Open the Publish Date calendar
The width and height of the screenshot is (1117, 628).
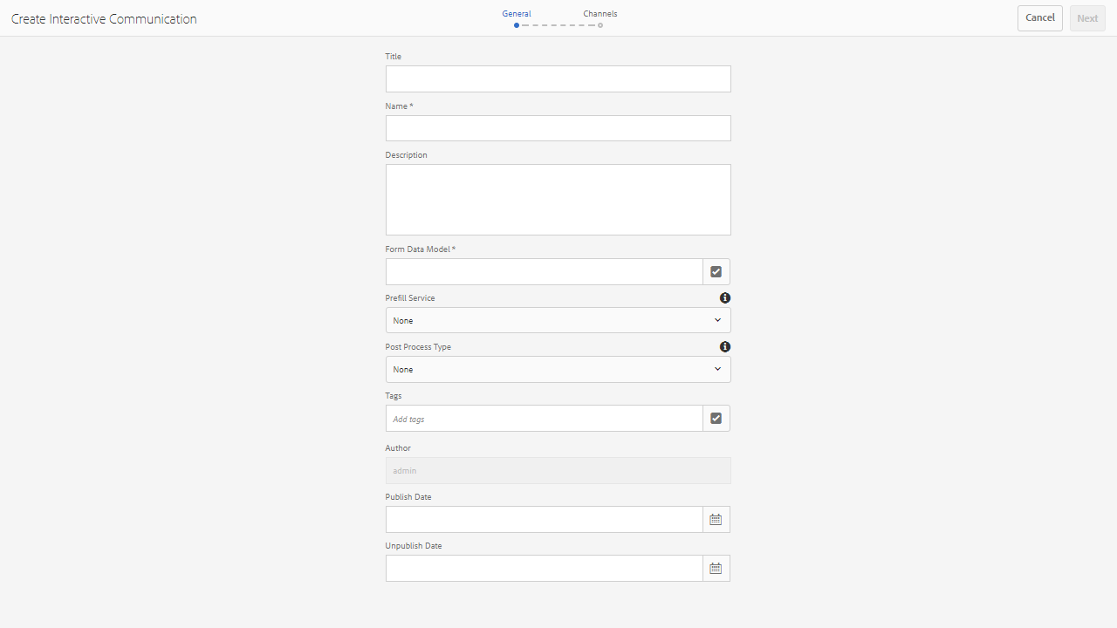[716, 520]
